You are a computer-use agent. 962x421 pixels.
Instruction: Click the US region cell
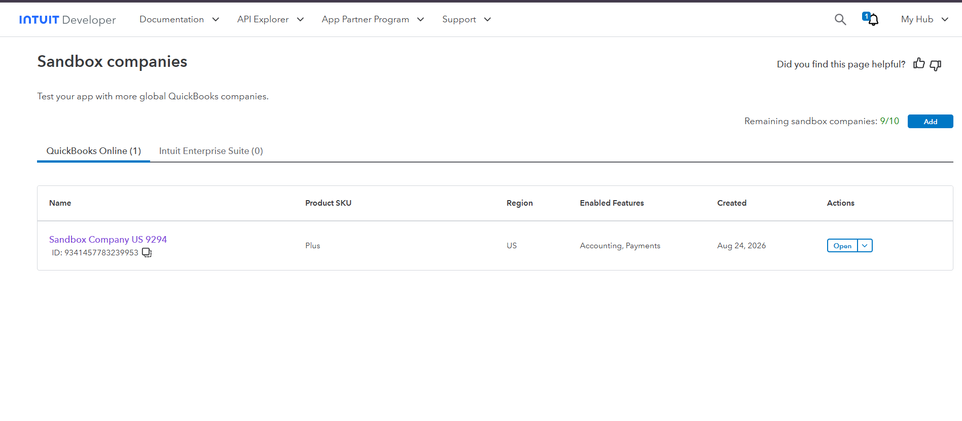512,246
